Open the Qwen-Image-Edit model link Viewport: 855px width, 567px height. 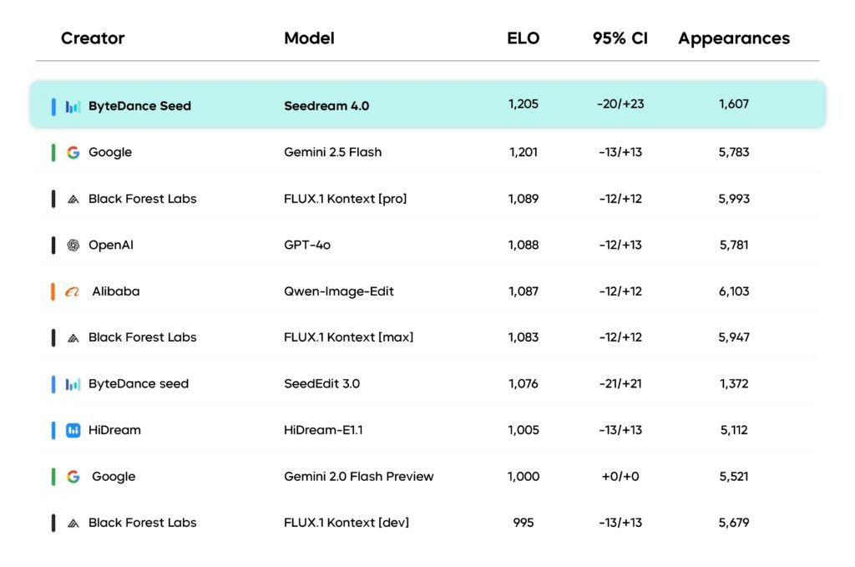point(339,291)
